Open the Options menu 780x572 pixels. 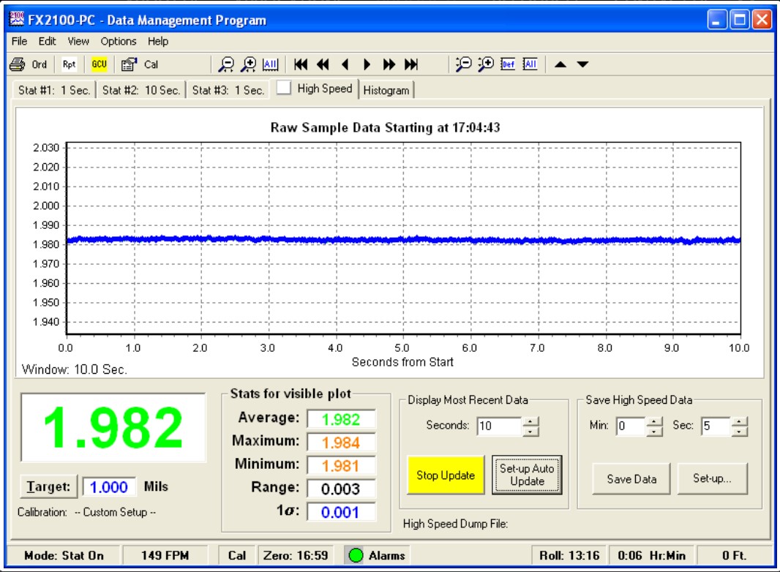[119, 41]
